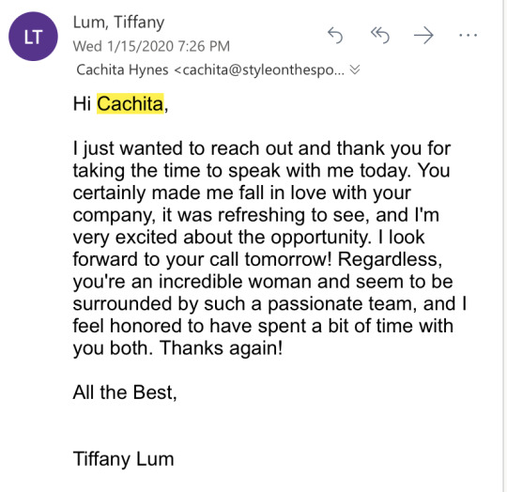The image size is (507, 492).
Task: Click the word Hi in the greeting
Action: (x=82, y=104)
